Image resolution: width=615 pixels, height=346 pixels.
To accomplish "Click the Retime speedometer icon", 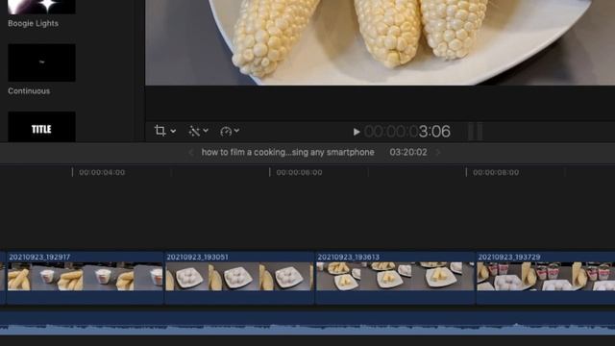I will pos(226,131).
